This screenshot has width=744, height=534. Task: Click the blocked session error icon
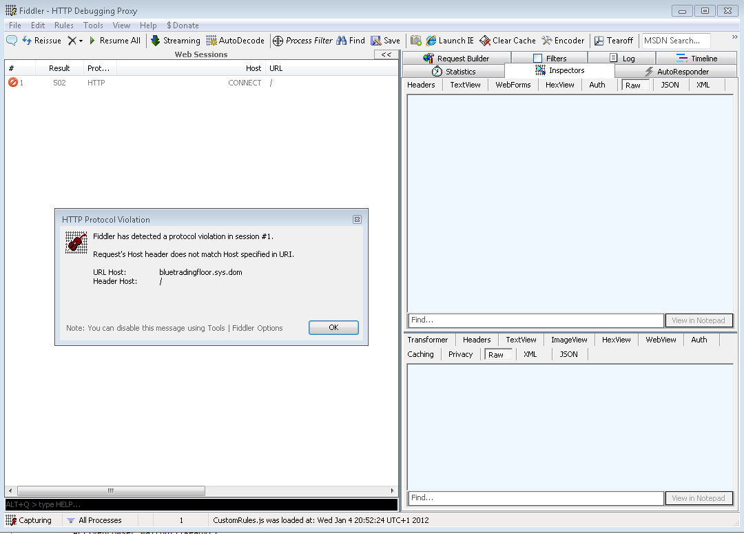point(13,83)
